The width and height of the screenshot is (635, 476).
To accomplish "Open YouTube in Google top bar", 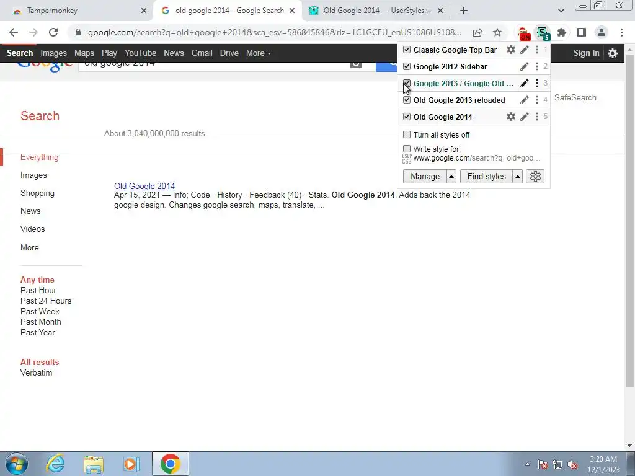I will [x=140, y=53].
